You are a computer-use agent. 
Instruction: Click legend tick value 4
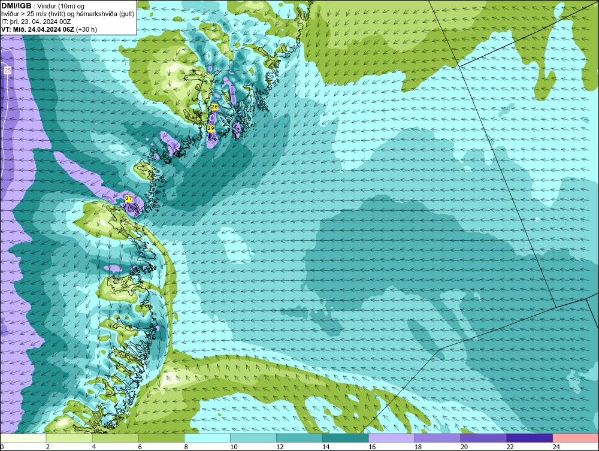94,447
